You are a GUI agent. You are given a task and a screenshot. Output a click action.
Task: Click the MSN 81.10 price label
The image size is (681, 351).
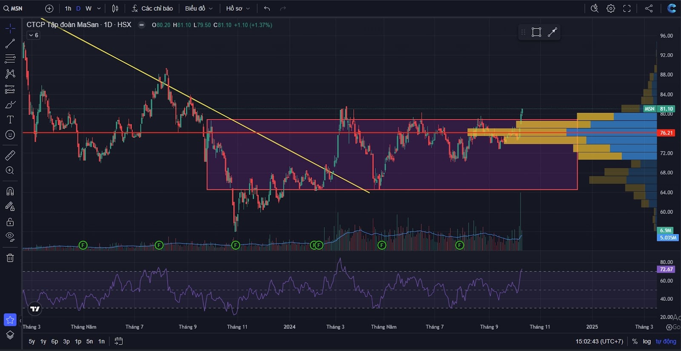tap(659, 109)
